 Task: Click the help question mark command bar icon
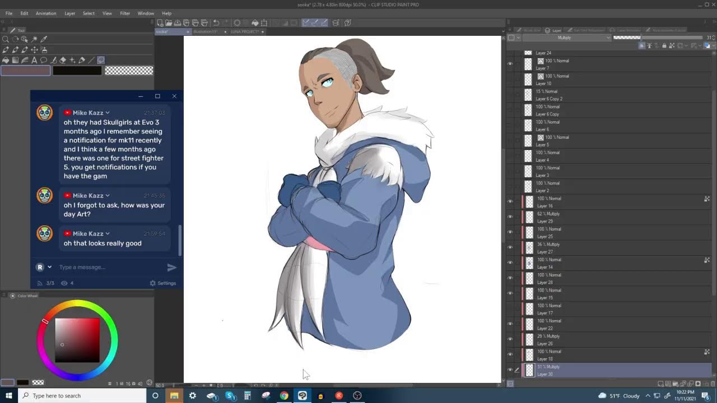click(x=347, y=23)
